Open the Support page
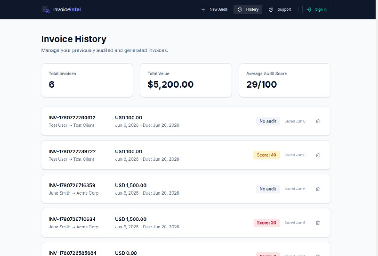Viewport: 378px width, 256px height. click(x=280, y=9)
